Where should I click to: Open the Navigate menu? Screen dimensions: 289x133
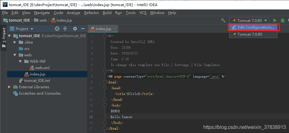click(42, 13)
